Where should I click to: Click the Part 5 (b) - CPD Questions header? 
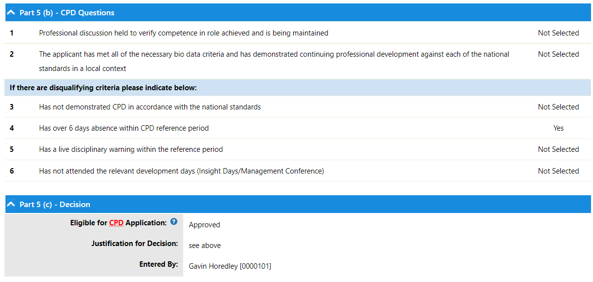click(x=298, y=13)
